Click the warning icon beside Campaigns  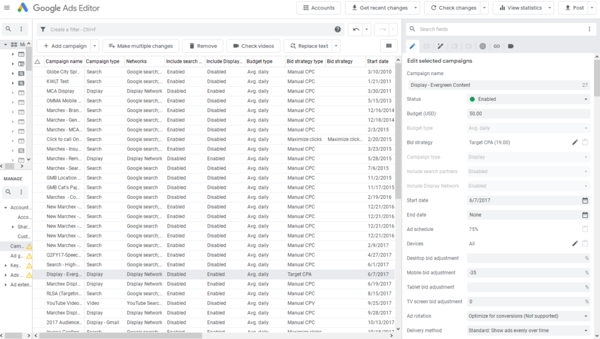(x=29, y=246)
